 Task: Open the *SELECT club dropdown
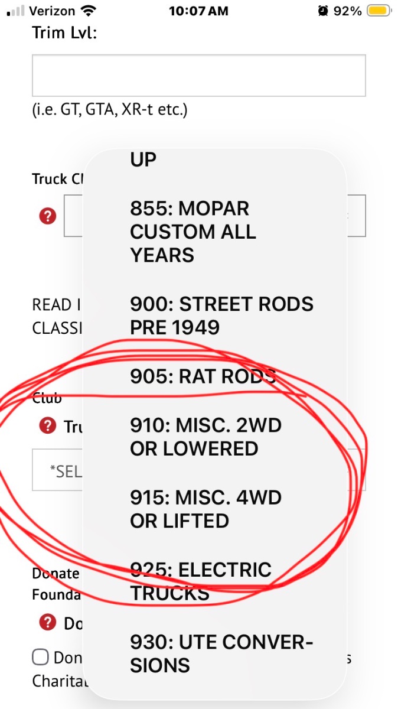click(199, 470)
